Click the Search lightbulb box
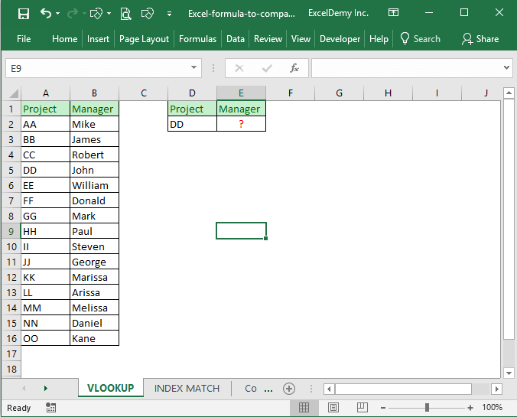Viewport: 517px width, 417px height. [420, 39]
